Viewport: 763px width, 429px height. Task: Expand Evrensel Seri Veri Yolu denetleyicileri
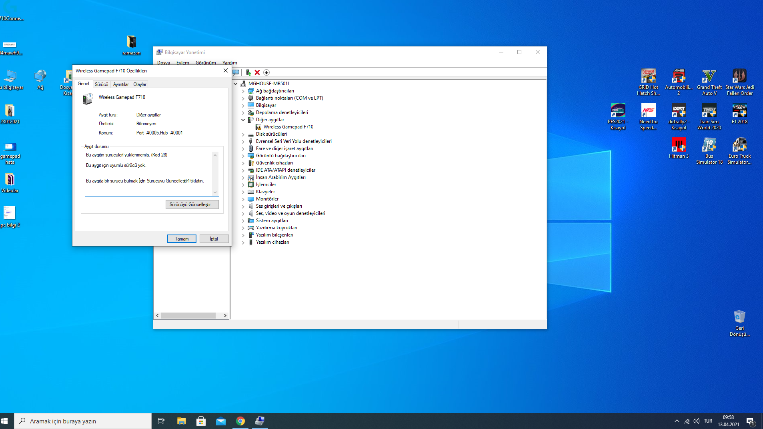(243, 141)
